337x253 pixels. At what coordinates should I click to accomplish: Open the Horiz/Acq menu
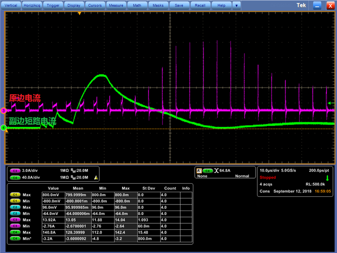click(31, 5)
